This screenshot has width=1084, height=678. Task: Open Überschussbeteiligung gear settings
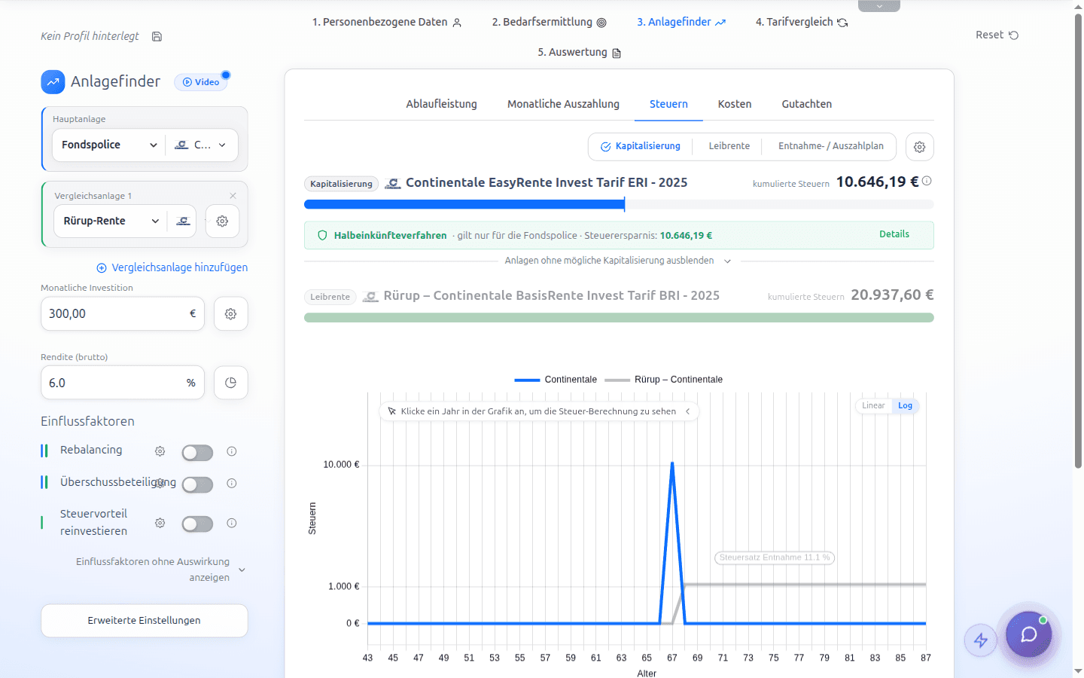click(160, 483)
